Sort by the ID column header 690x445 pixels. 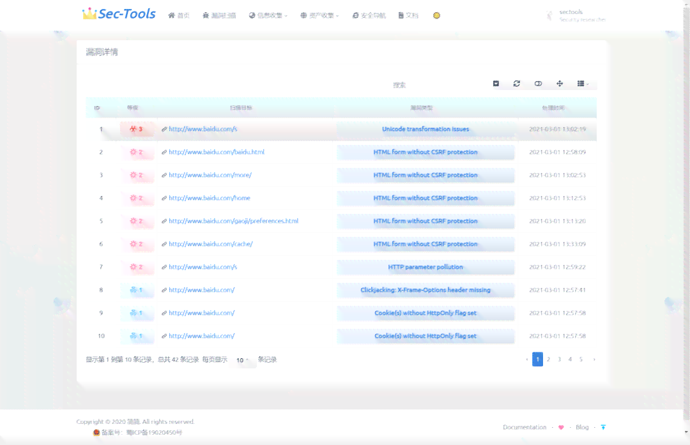click(97, 108)
